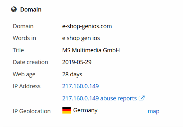Click the 2019-05-29 creation date value

click(77, 62)
